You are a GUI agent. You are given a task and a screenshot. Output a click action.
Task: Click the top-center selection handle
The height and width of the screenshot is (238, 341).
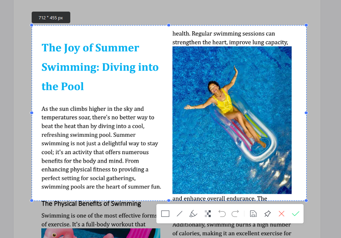tap(169, 25)
